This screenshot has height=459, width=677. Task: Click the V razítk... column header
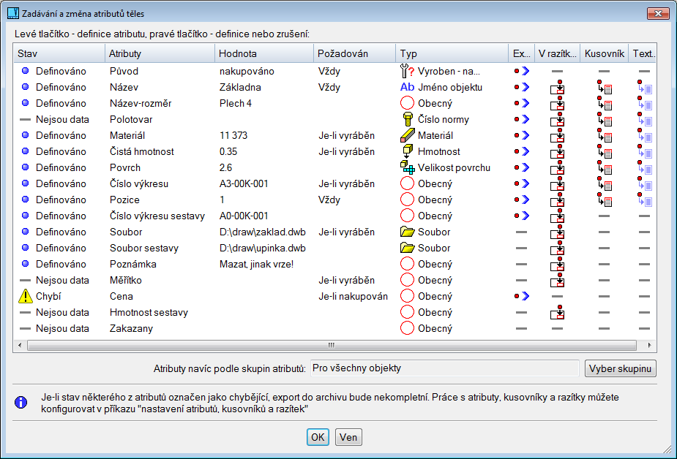tap(558, 53)
